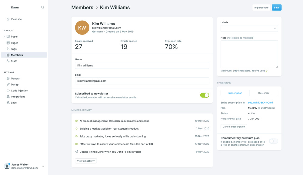Open Pages via its sidebar icon

[x=8, y=43]
